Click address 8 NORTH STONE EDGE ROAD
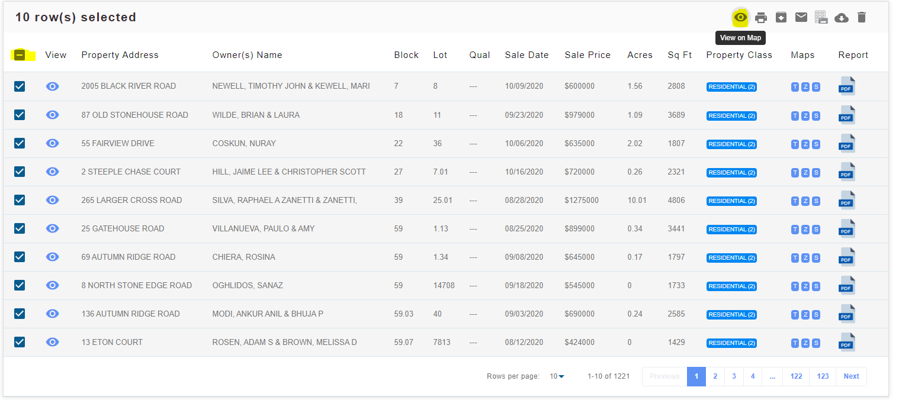This screenshot has height=400, width=899. pos(137,285)
